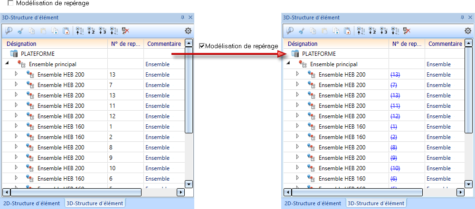
Task: Expand the Ensemble HEB 200 numbered 7
Action: 16,85
